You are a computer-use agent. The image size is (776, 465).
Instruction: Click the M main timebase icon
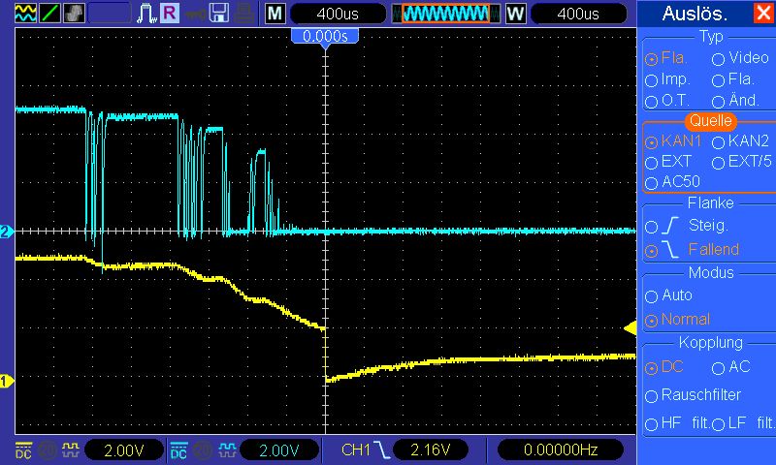tap(275, 14)
